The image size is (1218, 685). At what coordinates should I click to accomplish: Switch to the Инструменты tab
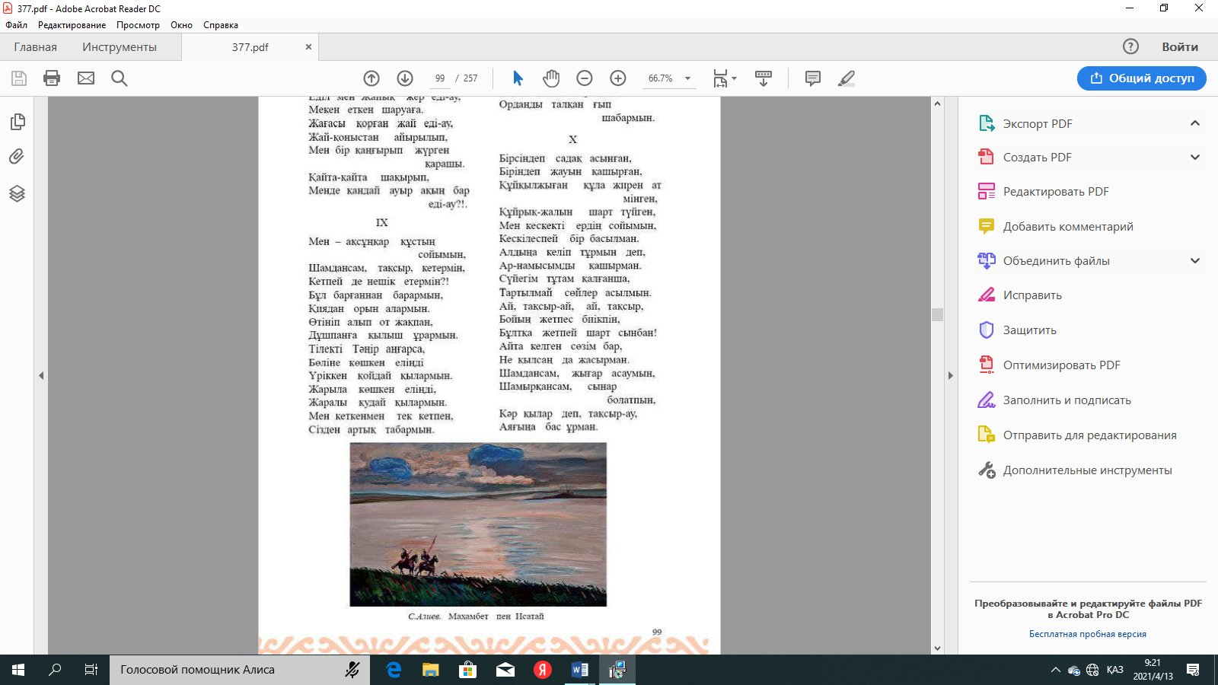pyautogui.click(x=120, y=47)
